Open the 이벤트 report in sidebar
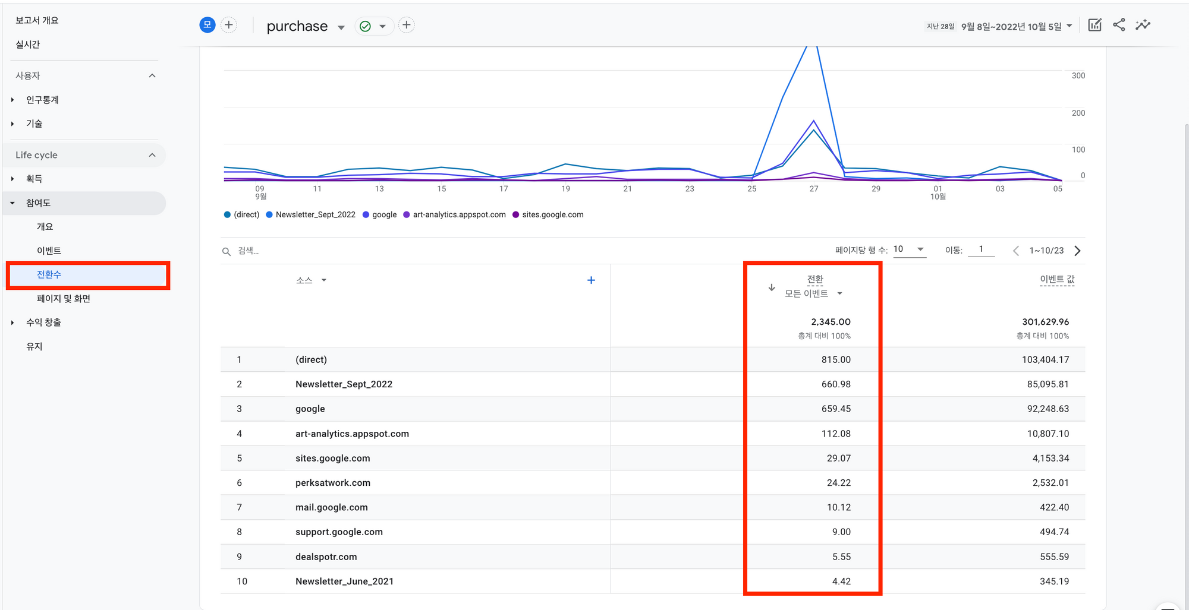Image resolution: width=1189 pixels, height=610 pixels. click(x=49, y=251)
